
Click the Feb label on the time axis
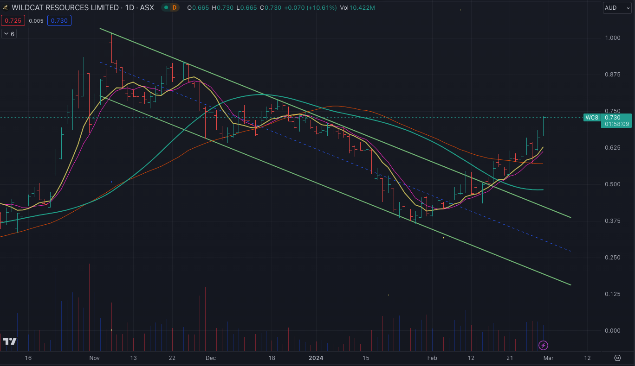432,358
